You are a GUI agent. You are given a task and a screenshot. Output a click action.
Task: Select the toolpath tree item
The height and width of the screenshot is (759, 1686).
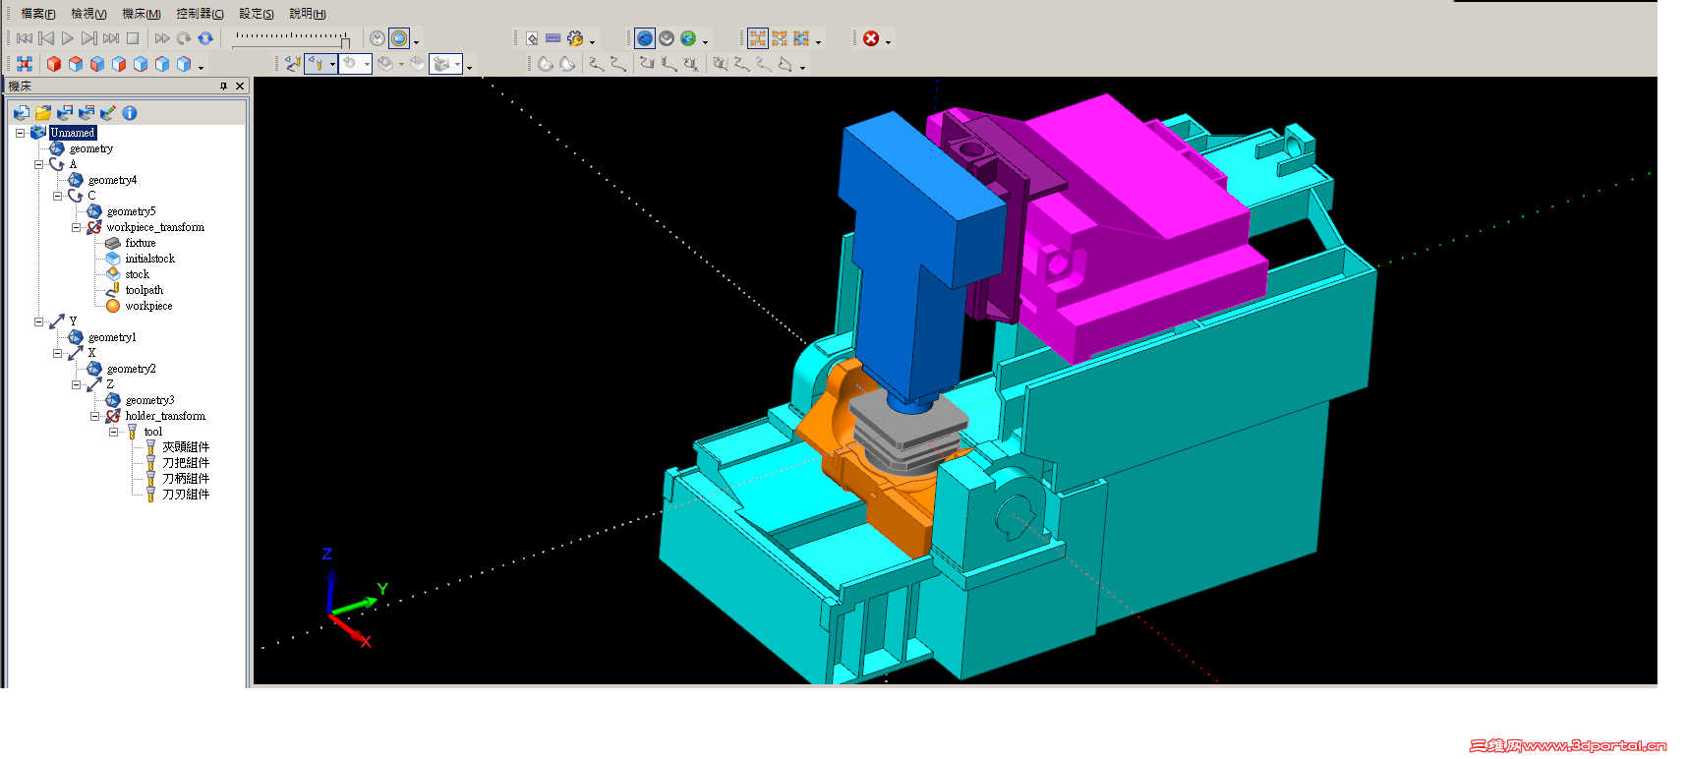click(144, 290)
